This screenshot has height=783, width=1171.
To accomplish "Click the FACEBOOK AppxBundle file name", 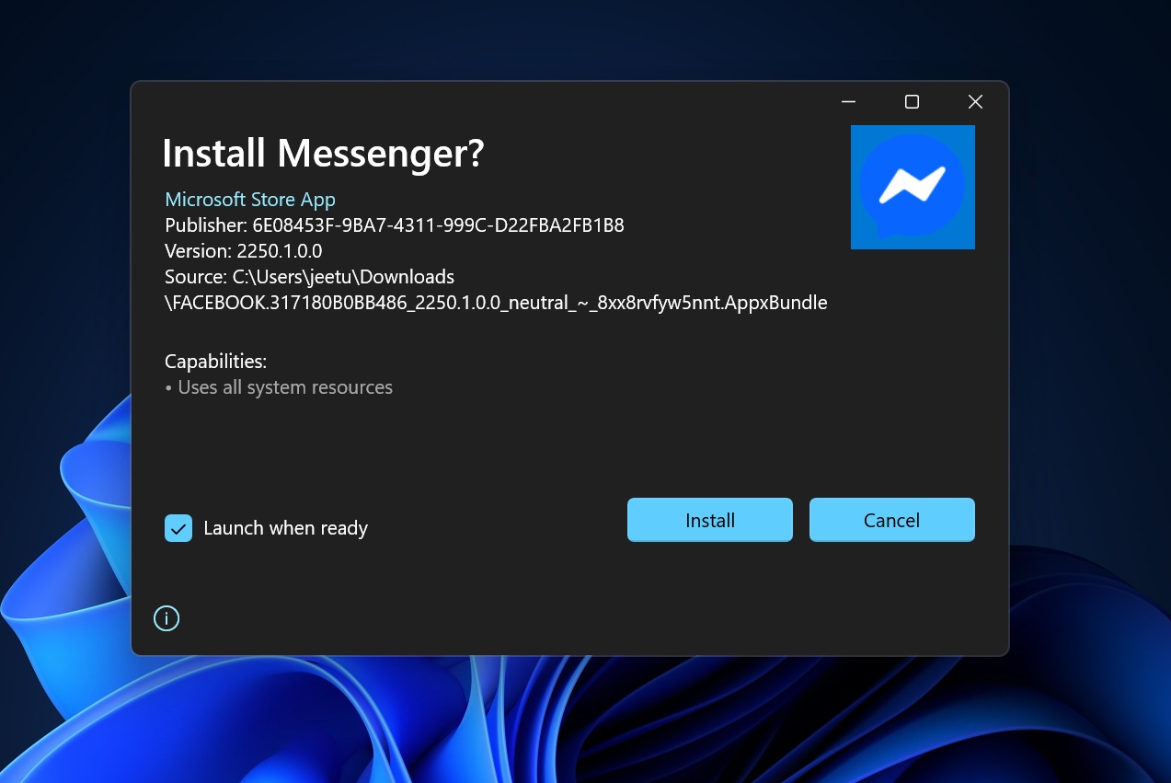I will point(496,303).
